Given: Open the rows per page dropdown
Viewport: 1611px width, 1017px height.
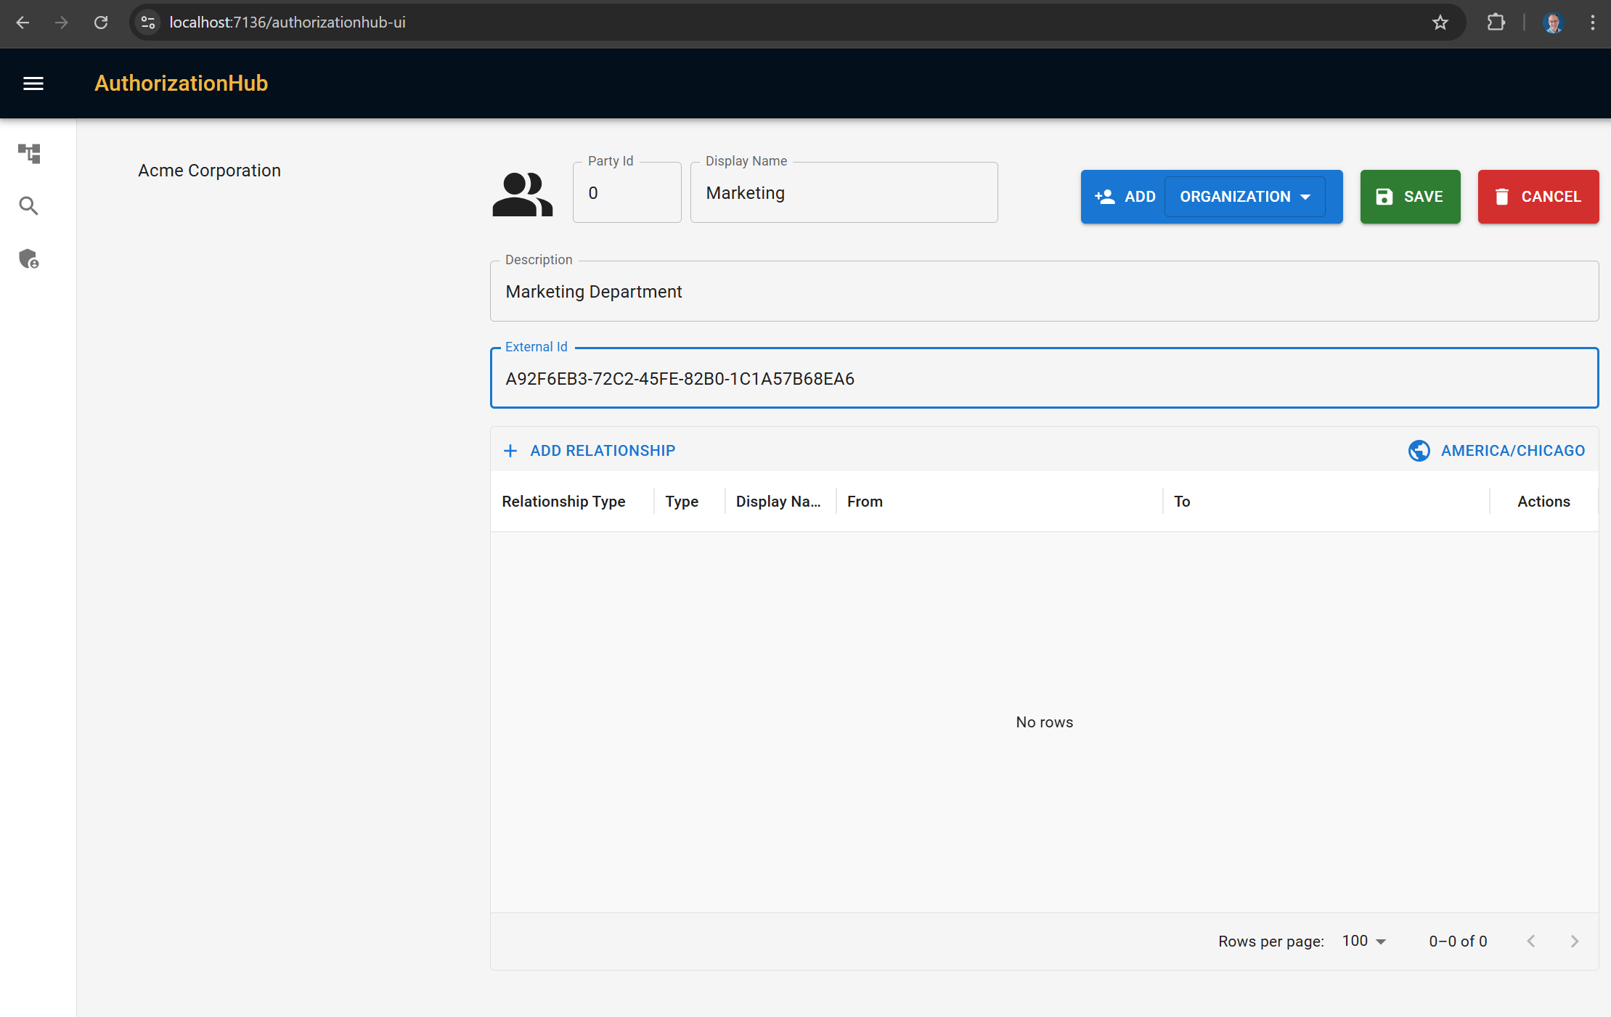Looking at the screenshot, I should click(x=1364, y=941).
